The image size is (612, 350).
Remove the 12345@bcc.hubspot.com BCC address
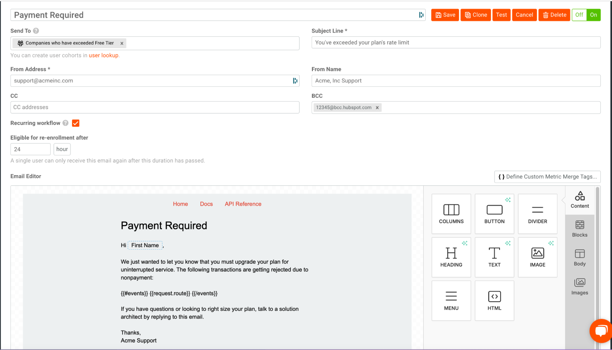tap(377, 108)
